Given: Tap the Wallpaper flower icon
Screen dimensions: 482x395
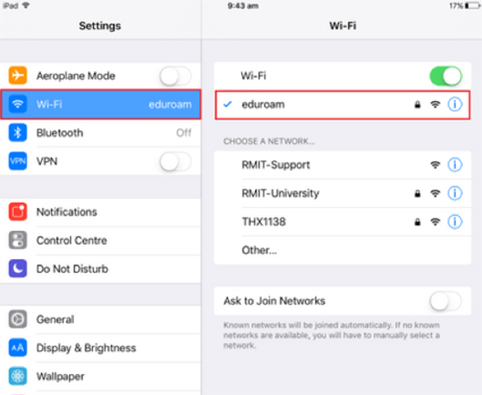Looking at the screenshot, I should point(18,377).
